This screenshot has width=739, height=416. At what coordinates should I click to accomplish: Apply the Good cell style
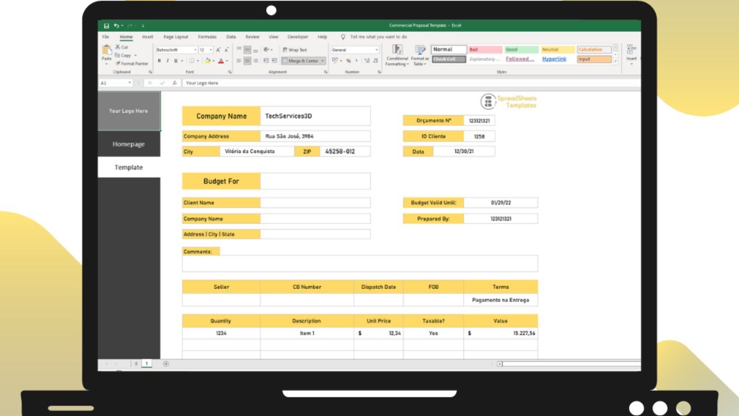tap(521, 50)
